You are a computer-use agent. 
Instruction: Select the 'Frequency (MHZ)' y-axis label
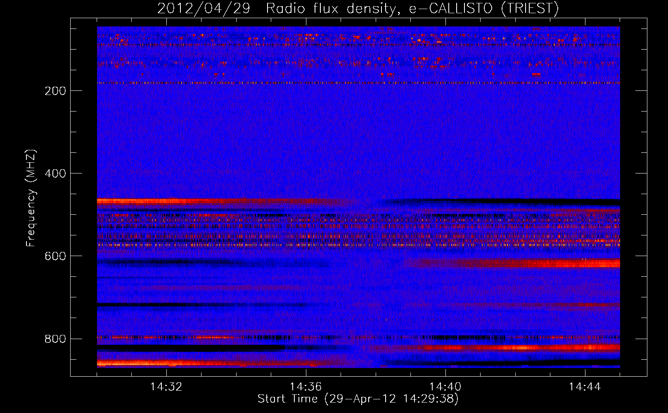(31, 198)
